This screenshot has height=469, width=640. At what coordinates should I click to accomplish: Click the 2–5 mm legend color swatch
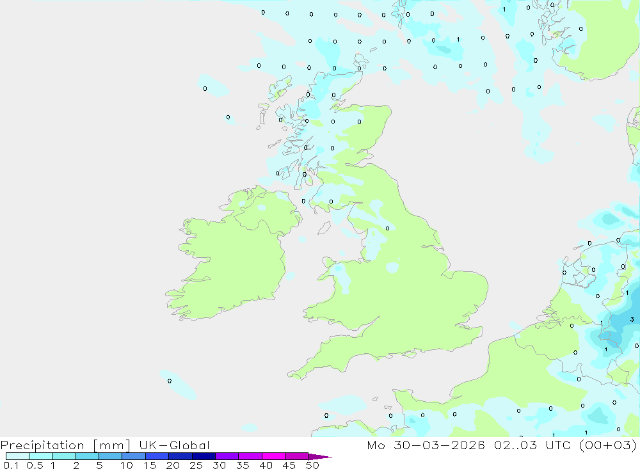pyautogui.click(x=87, y=456)
